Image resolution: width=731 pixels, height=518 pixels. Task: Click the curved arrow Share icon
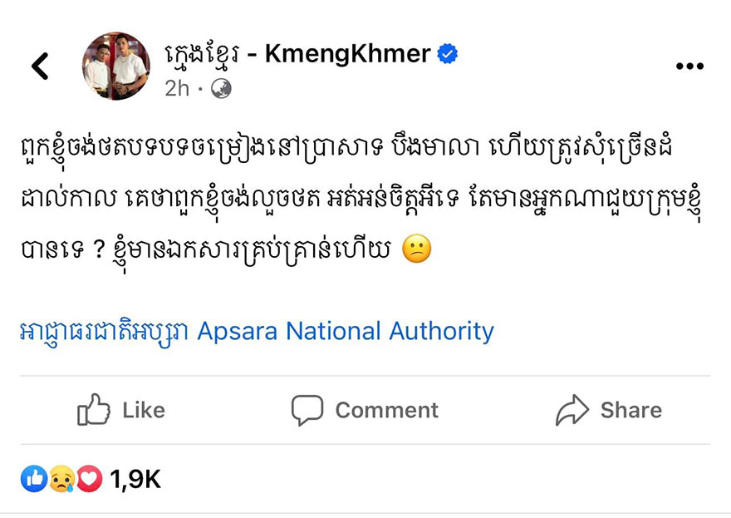click(572, 410)
